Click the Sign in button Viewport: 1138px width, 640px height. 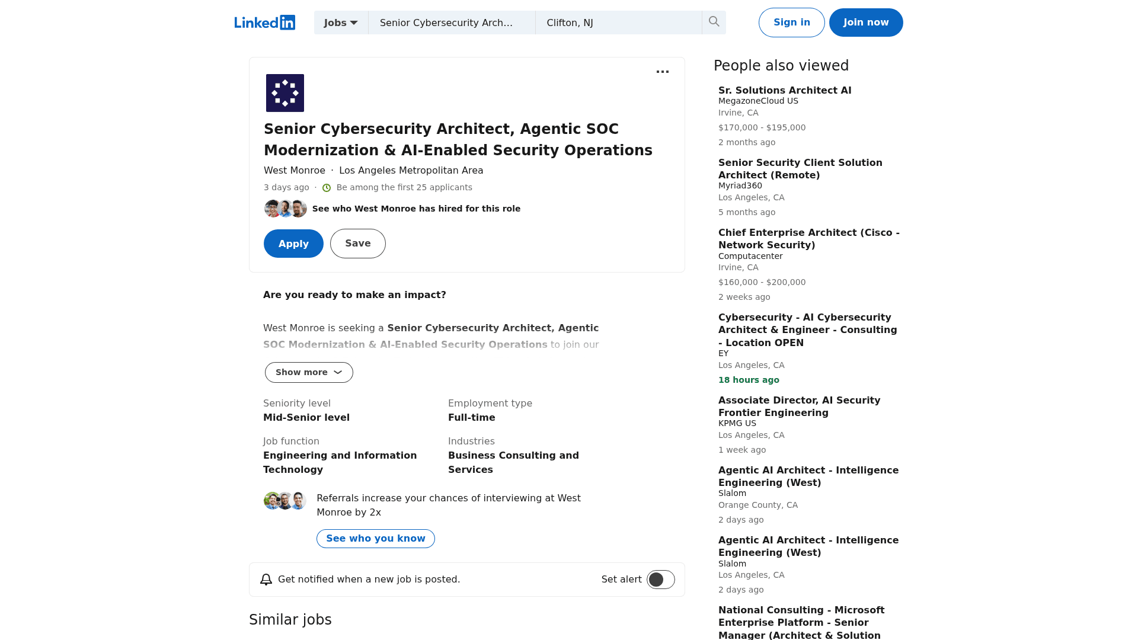[792, 23]
